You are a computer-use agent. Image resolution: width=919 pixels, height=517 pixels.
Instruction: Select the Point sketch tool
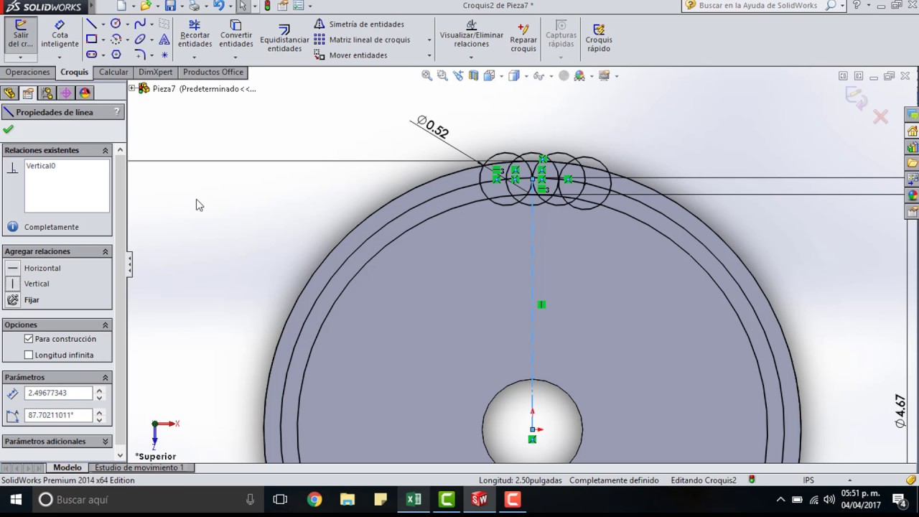164,55
